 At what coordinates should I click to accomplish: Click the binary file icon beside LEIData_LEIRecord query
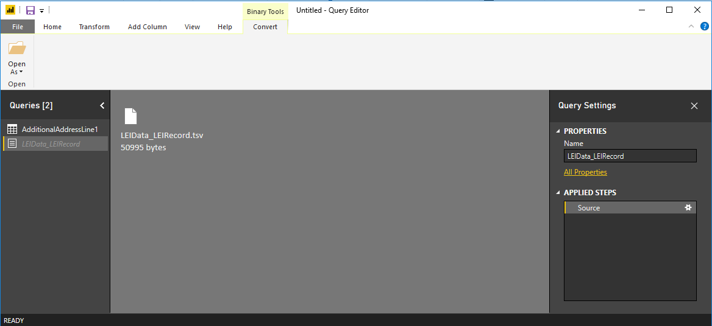point(12,144)
